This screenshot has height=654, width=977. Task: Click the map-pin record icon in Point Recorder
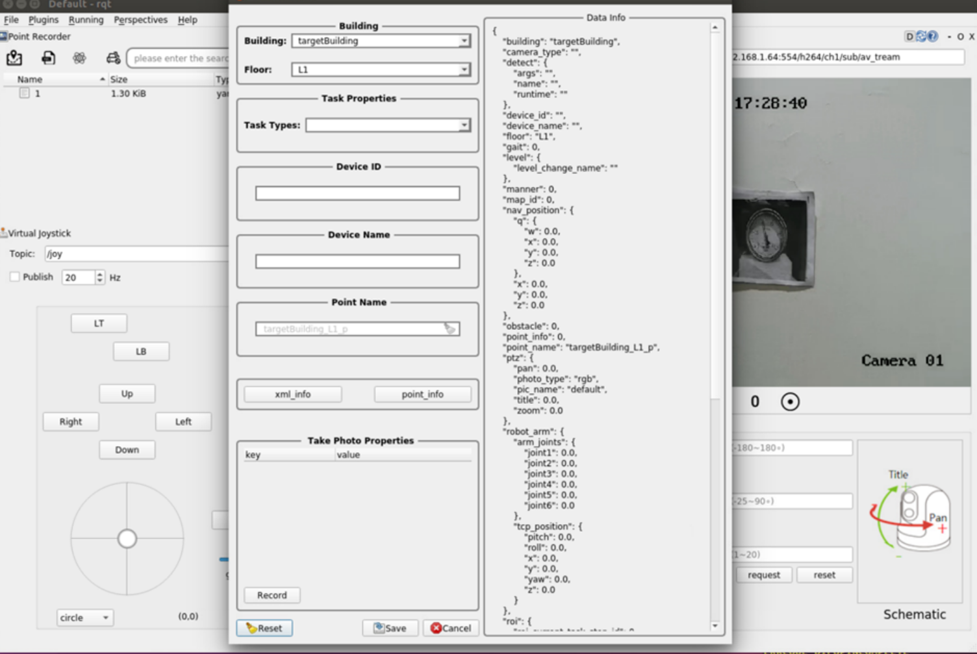pyautogui.click(x=14, y=58)
